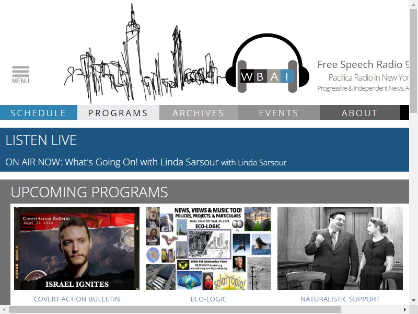The width and height of the screenshot is (418, 314).
Task: Click the UPCOMING PROGRAMS heading
Action: 89,192
